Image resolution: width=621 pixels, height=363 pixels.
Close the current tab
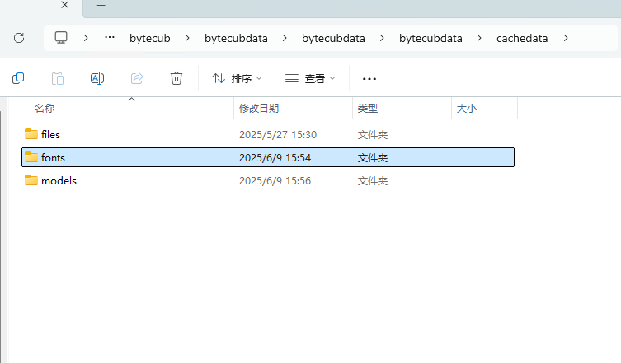coord(65,5)
